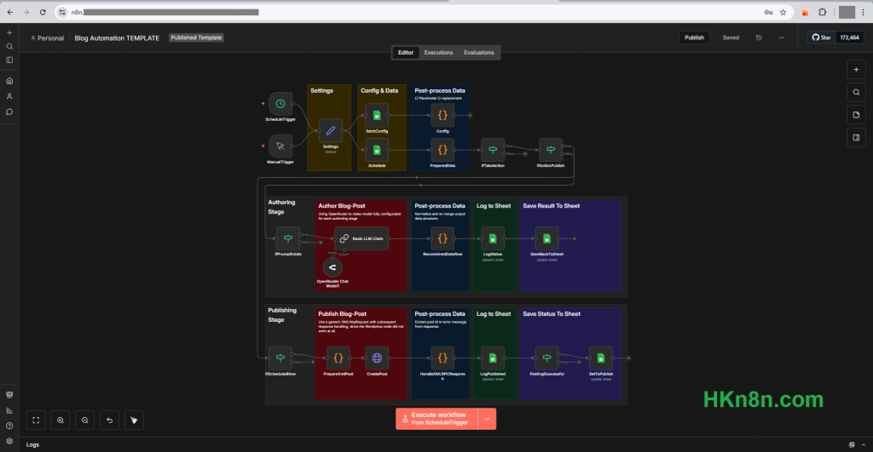The height and width of the screenshot is (452, 873).
Task: Click the Basic LLM Chain node
Action: pos(361,239)
